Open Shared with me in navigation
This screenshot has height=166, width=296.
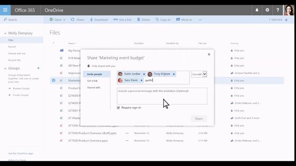17,53
